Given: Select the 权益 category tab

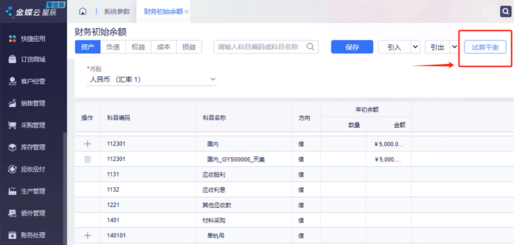Looking at the screenshot, I should click(138, 47).
